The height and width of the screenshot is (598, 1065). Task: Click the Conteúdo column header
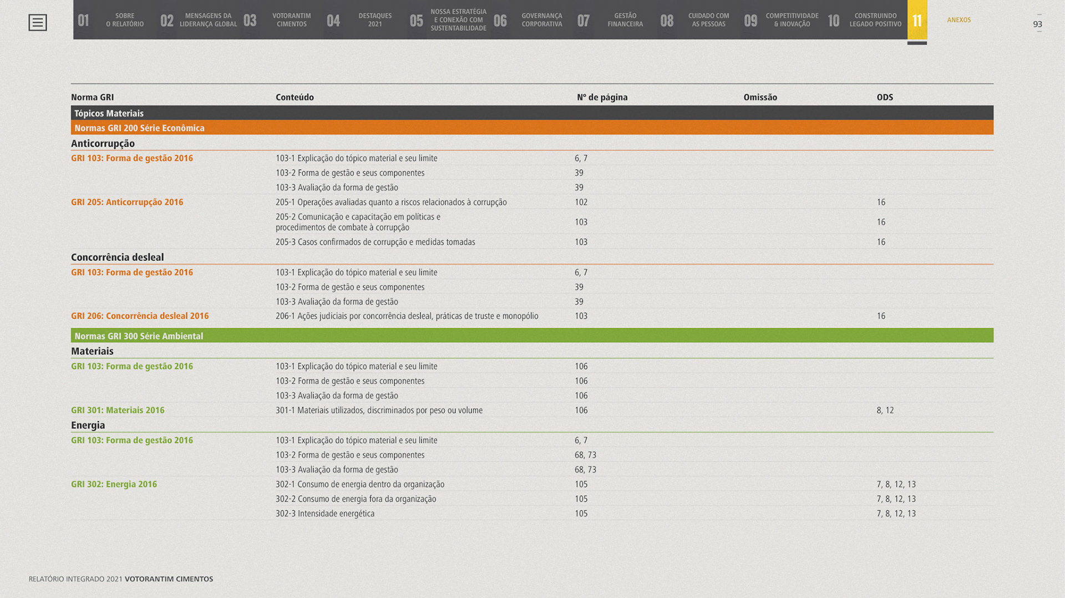pyautogui.click(x=295, y=97)
